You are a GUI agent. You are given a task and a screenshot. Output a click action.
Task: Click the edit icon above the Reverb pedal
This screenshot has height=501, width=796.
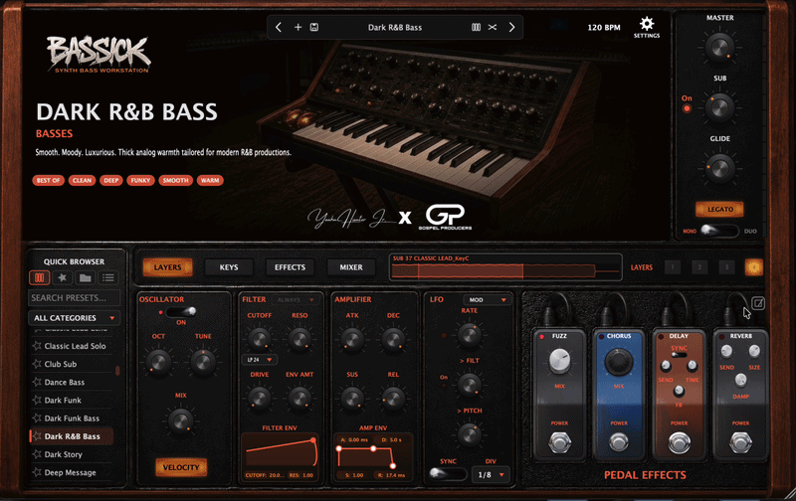(758, 303)
